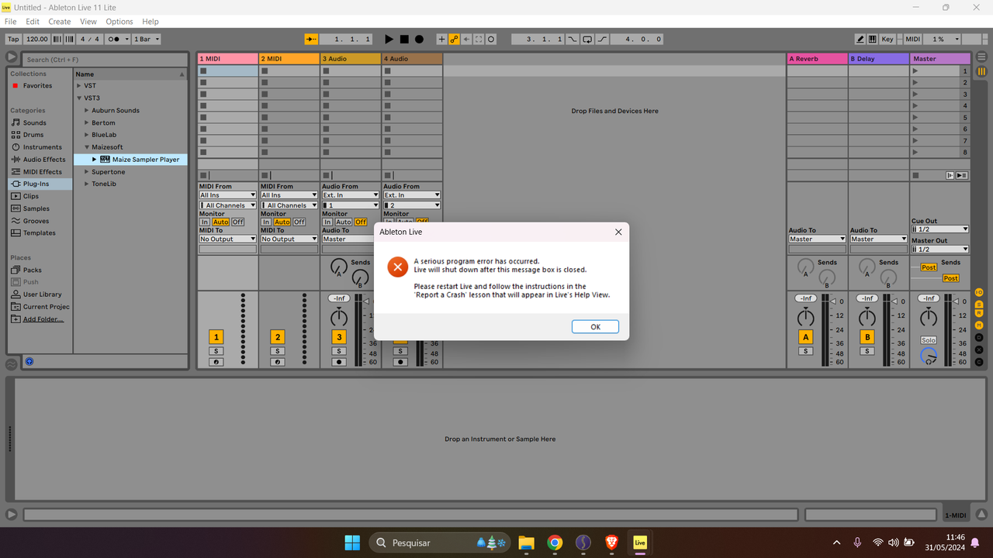
Task: Click the Capture MIDI button
Action: [479, 39]
